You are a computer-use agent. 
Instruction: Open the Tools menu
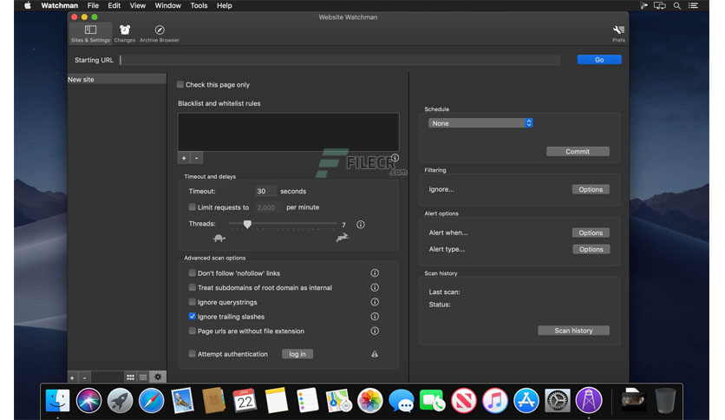pos(199,5)
